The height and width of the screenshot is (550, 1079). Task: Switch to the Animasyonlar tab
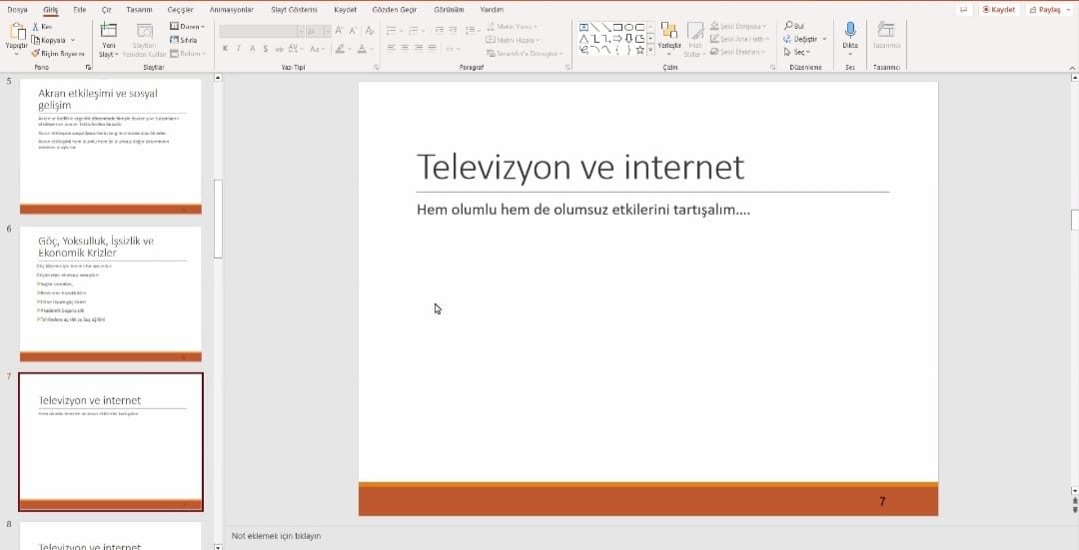pos(231,10)
